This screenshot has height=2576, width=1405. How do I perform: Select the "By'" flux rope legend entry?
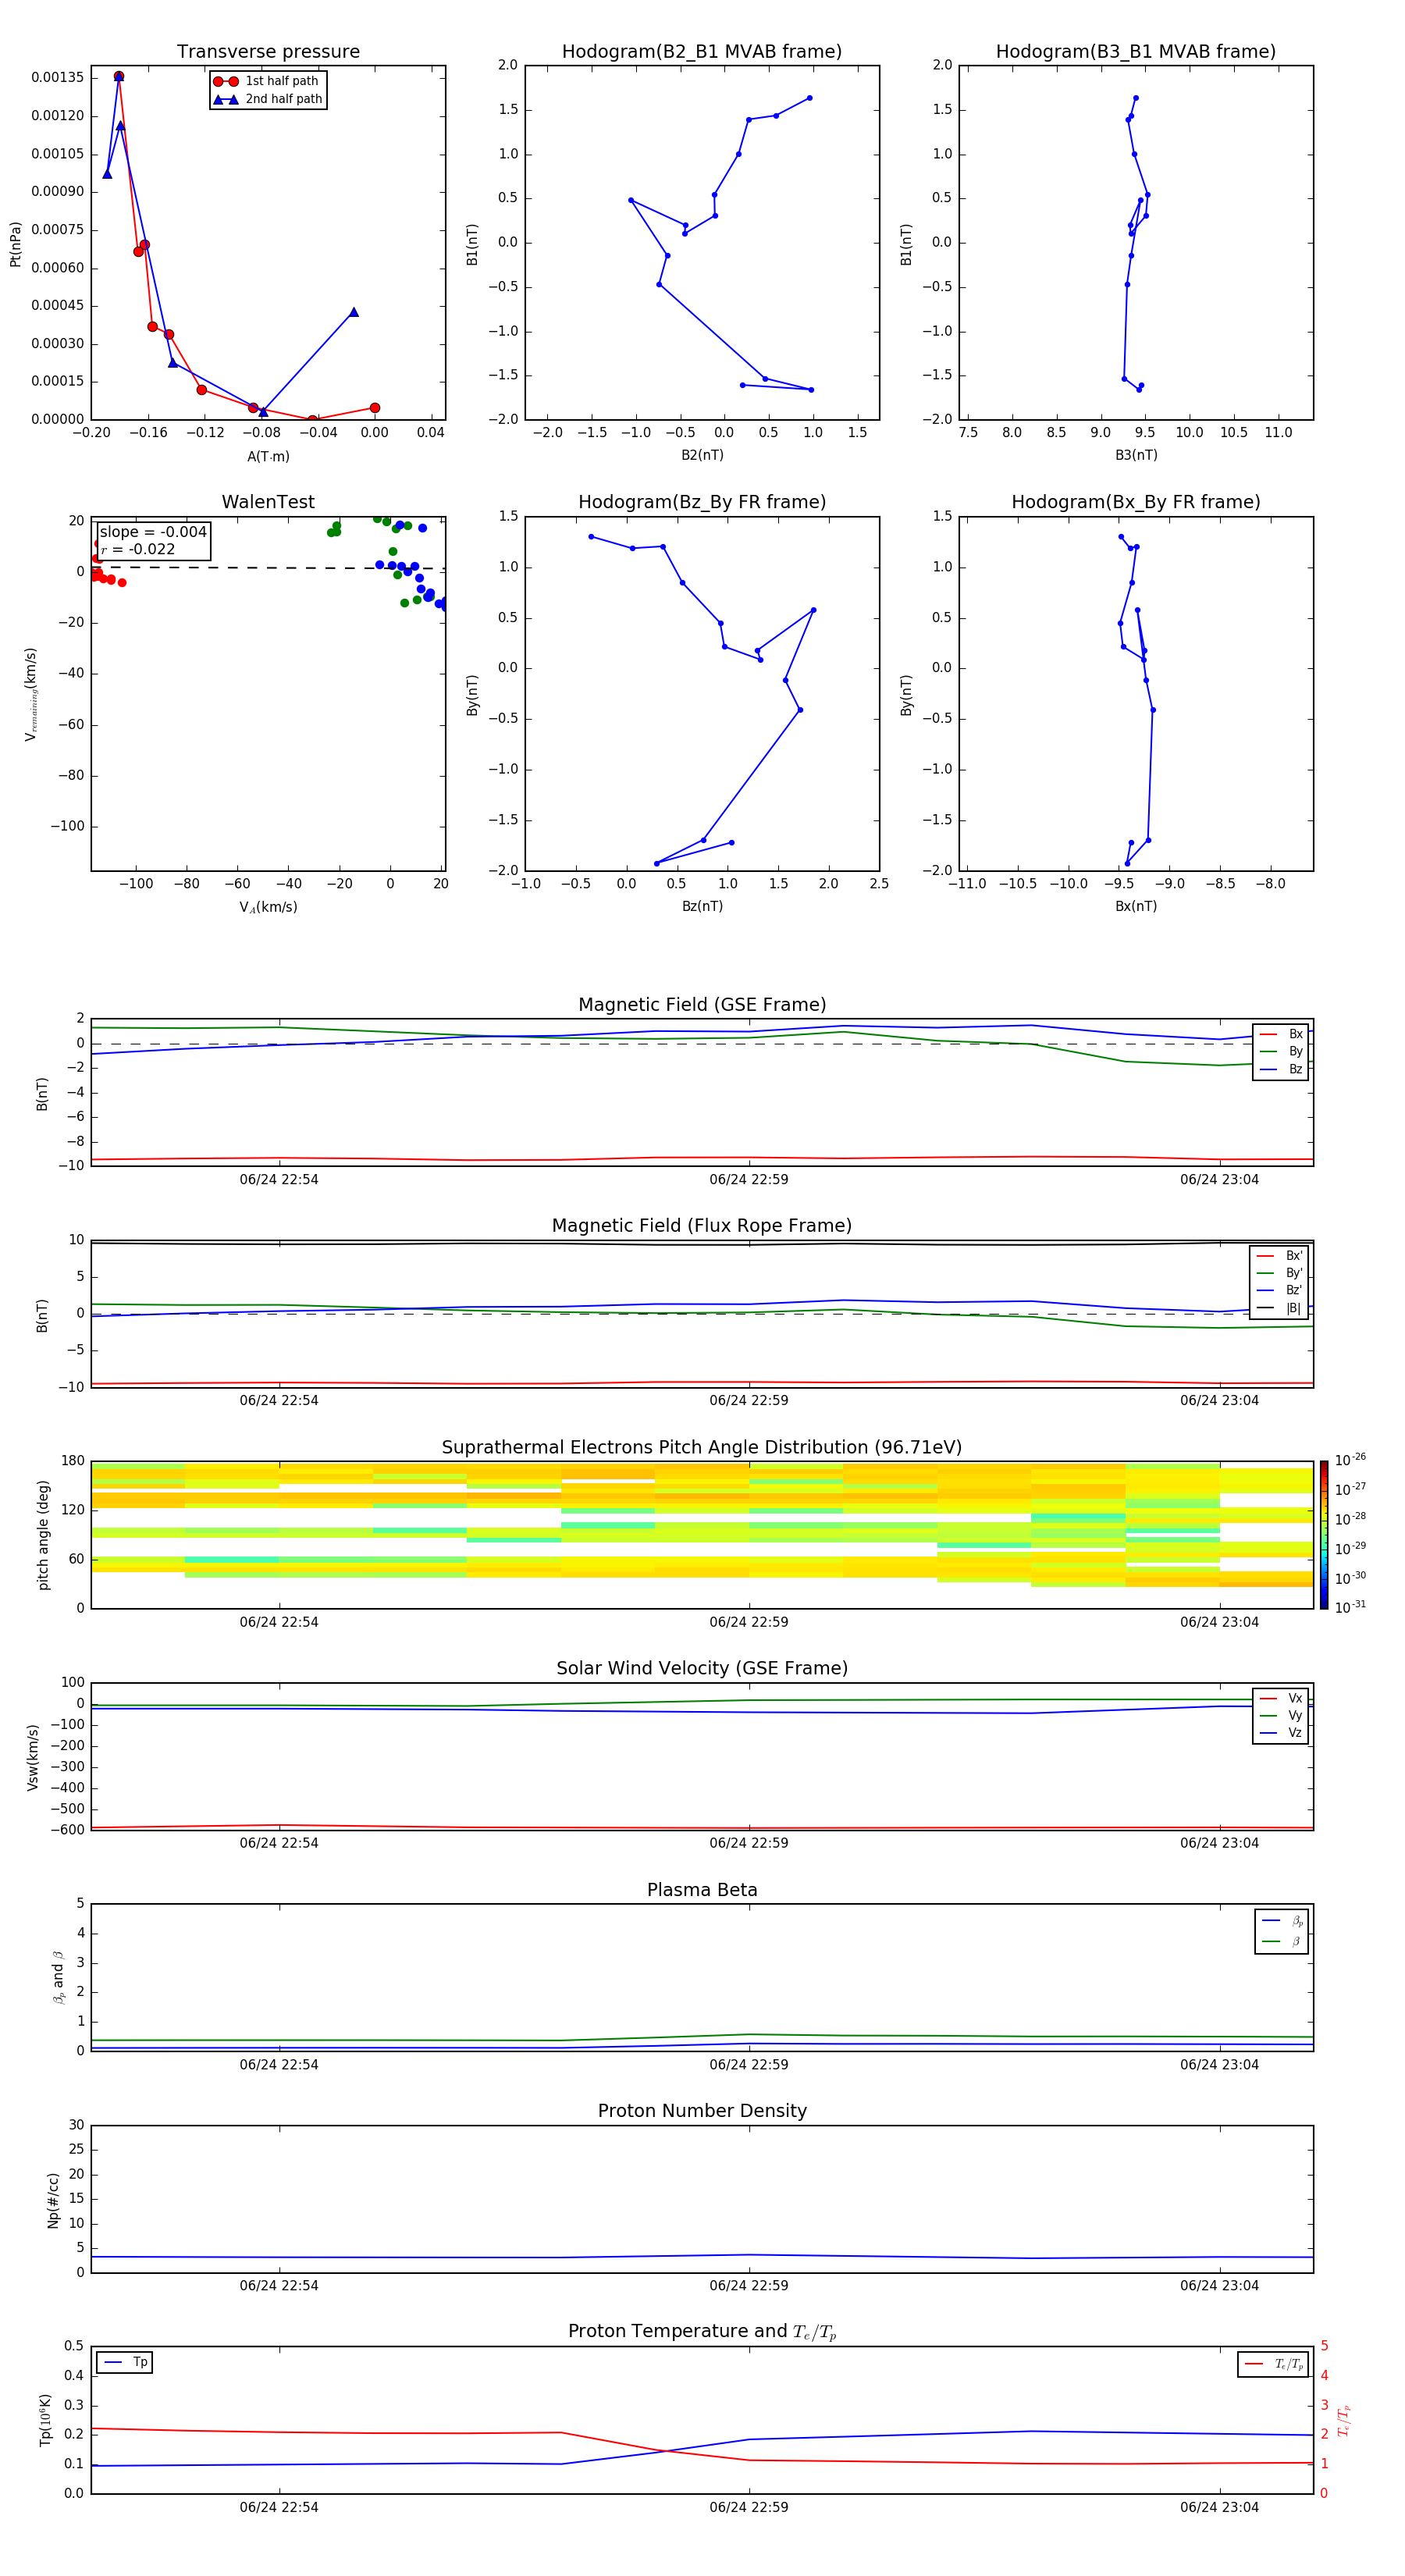(1279, 1273)
